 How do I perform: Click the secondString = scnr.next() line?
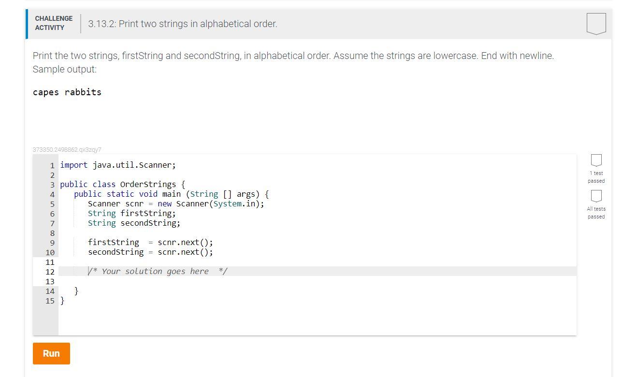(x=150, y=252)
